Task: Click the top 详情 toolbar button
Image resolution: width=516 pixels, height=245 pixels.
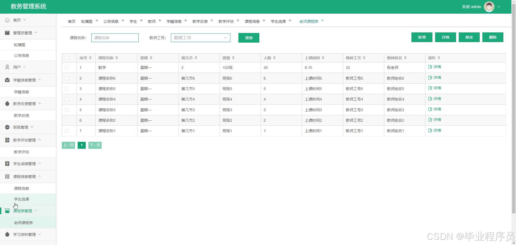Action: pyautogui.click(x=446, y=37)
